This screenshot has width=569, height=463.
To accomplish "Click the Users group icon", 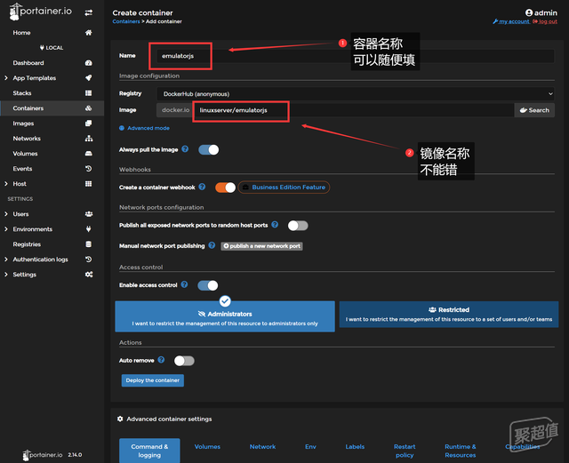I will coord(89,214).
